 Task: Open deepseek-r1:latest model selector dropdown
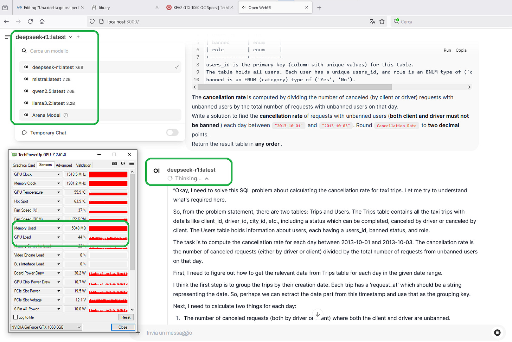coord(44,37)
